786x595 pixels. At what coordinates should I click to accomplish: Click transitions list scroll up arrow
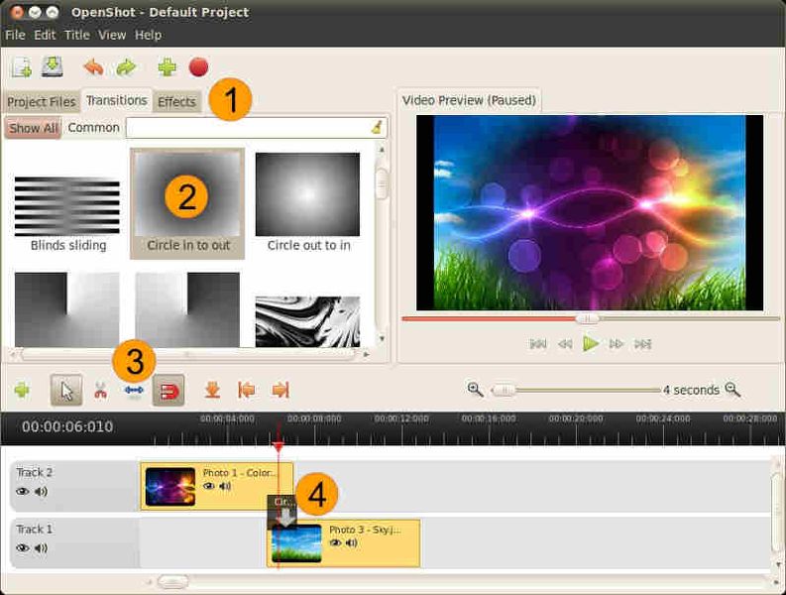[x=382, y=150]
